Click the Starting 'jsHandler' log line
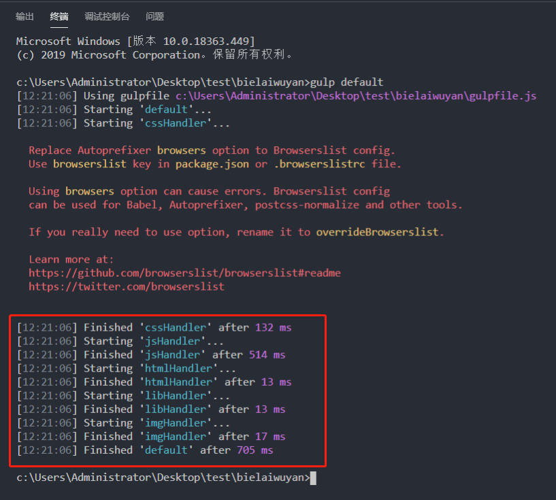556x500 pixels. click(120, 341)
